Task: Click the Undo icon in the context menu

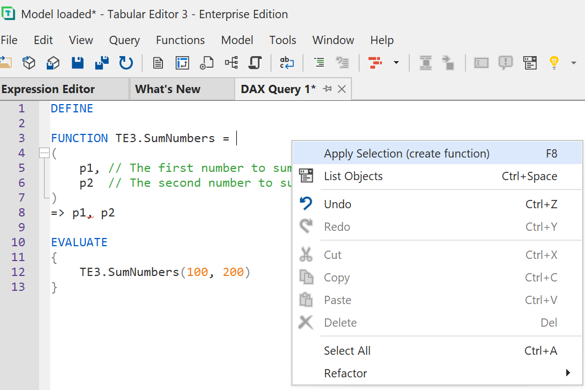Action: pos(306,204)
